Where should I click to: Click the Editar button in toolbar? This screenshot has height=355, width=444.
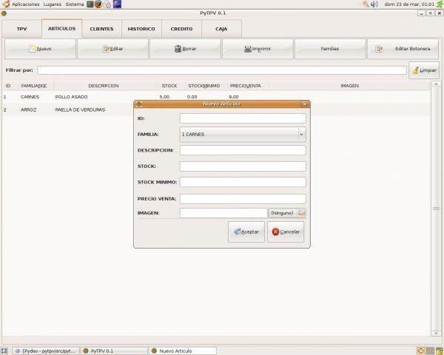point(112,49)
